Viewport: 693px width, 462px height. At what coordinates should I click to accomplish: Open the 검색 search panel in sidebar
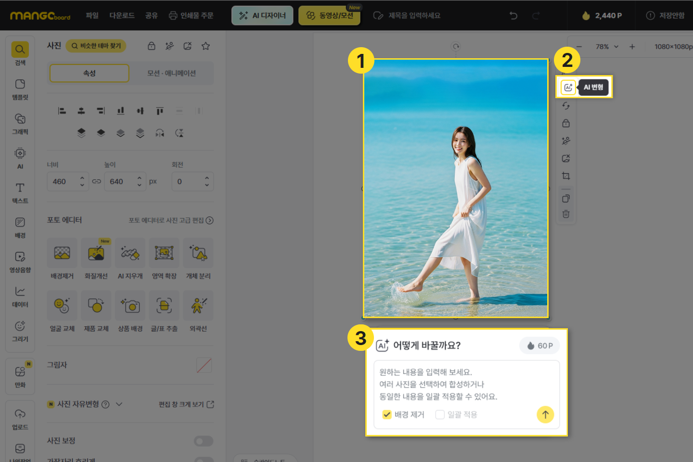(x=20, y=53)
